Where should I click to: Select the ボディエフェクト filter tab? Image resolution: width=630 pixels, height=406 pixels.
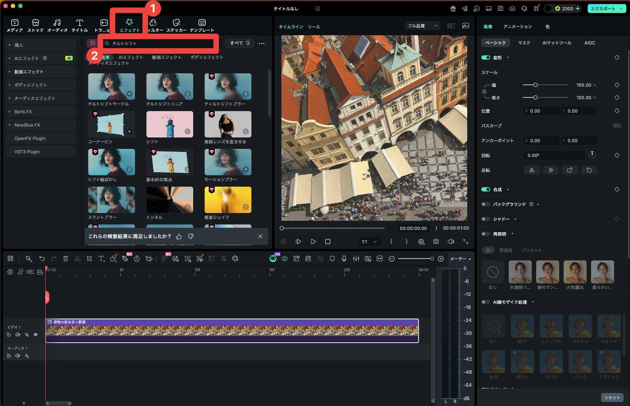[x=207, y=57]
